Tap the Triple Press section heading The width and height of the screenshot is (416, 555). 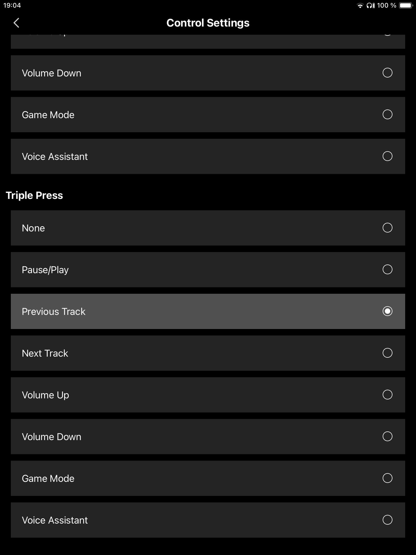[x=34, y=195]
